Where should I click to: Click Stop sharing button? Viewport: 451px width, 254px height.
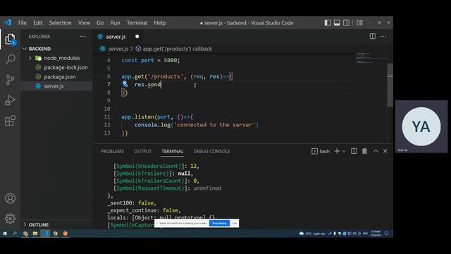coord(219,223)
